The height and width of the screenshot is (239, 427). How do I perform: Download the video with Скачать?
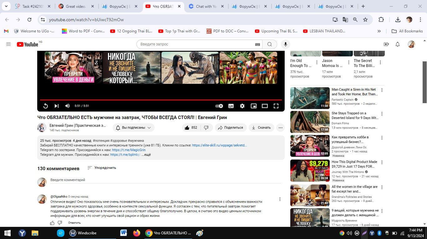click(262, 128)
